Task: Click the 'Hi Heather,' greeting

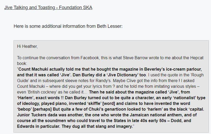Action: 27,46
